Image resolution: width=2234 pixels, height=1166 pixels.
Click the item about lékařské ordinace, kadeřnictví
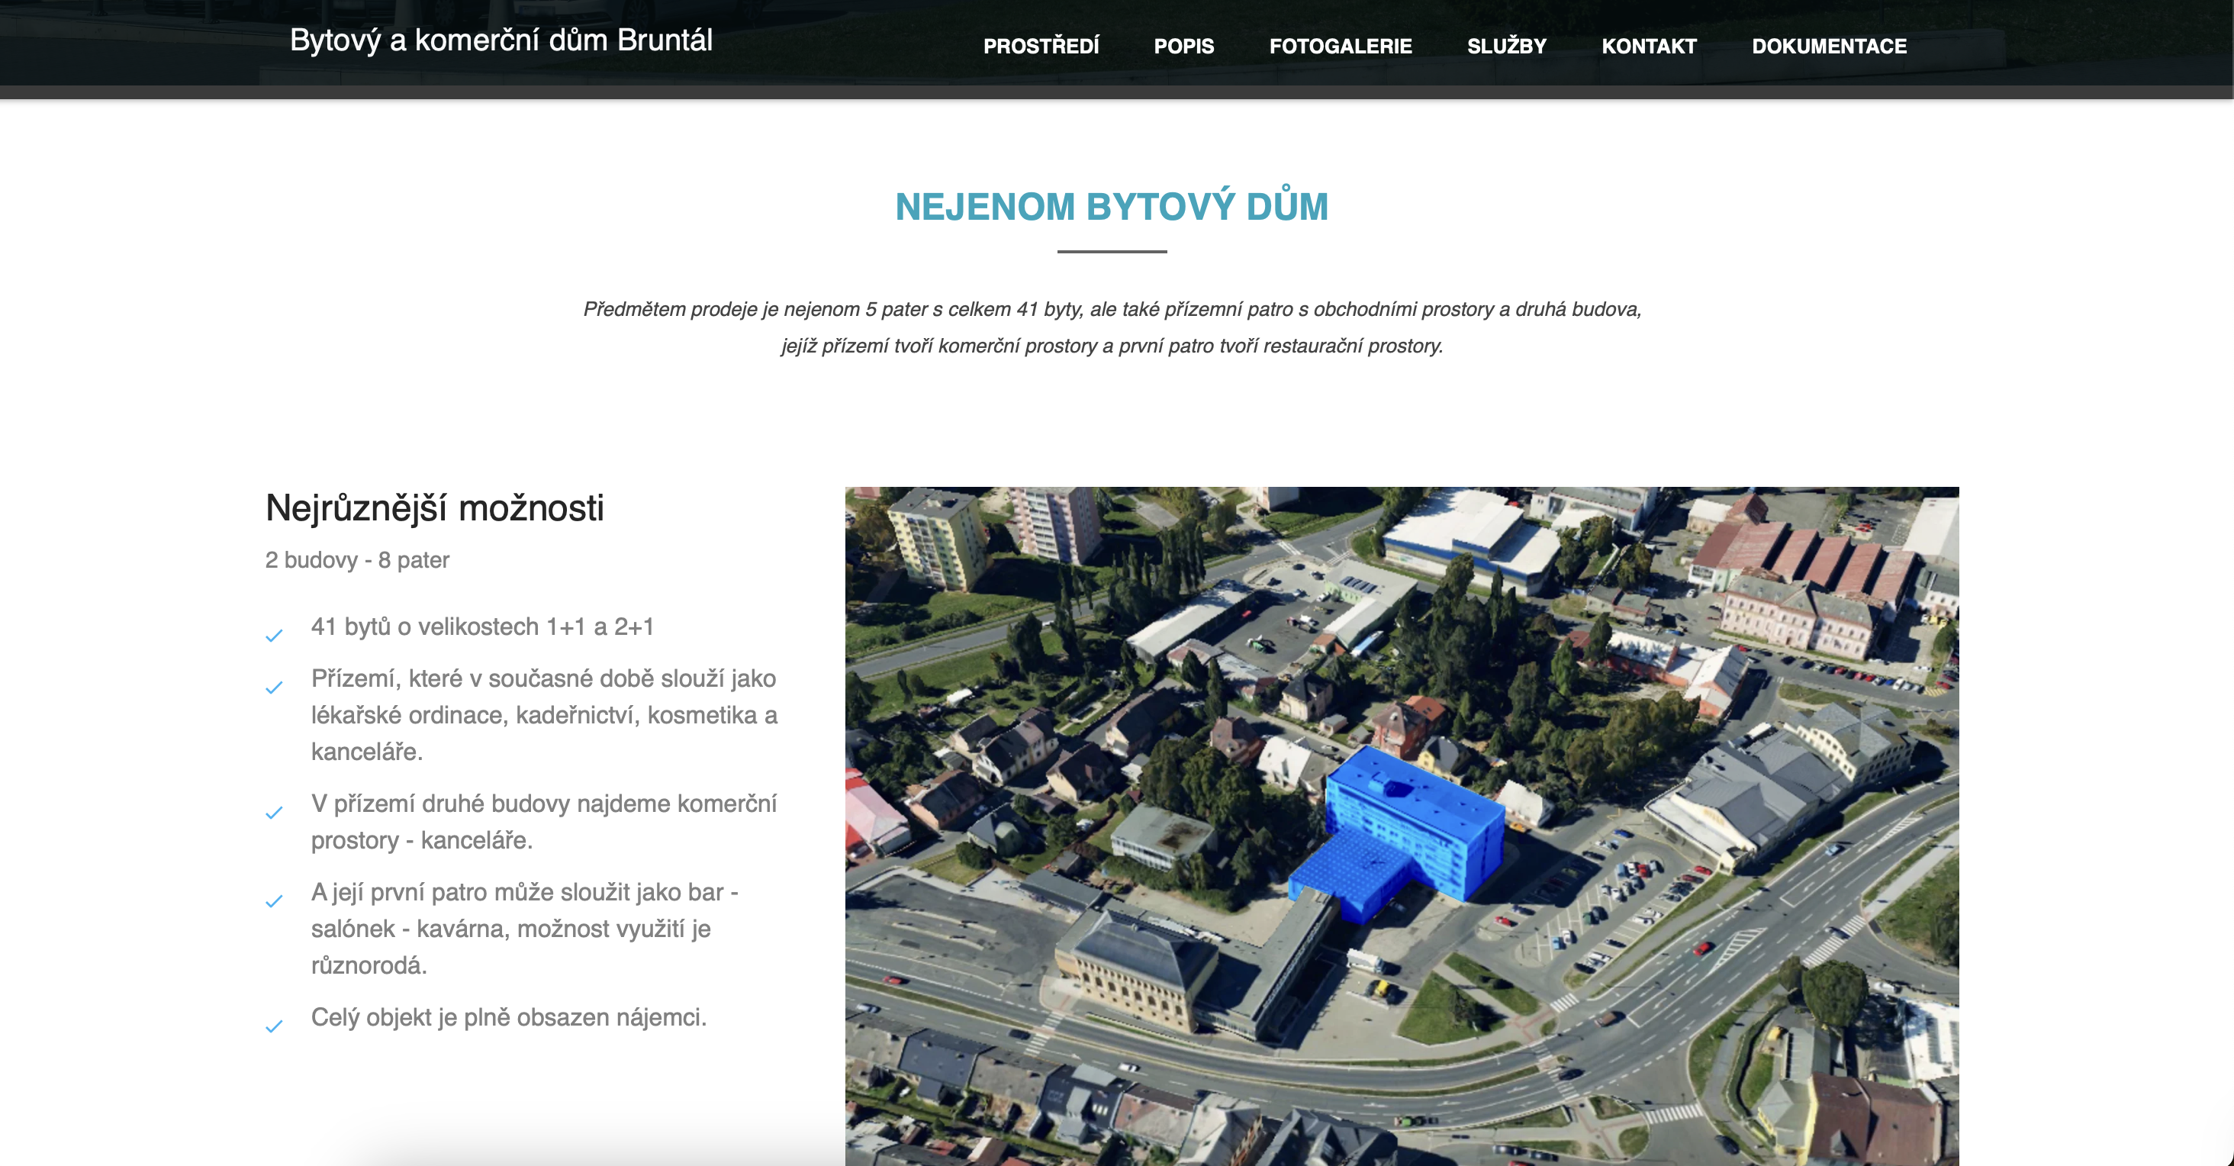545,715
